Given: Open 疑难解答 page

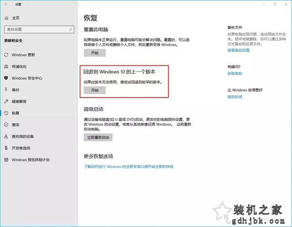Looking at the screenshot, I should 19,101.
